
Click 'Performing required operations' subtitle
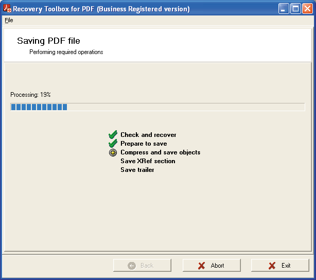[66, 52]
